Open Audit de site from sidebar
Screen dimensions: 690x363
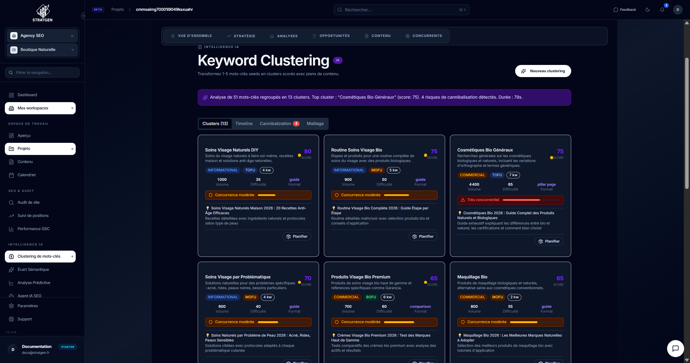point(29,202)
